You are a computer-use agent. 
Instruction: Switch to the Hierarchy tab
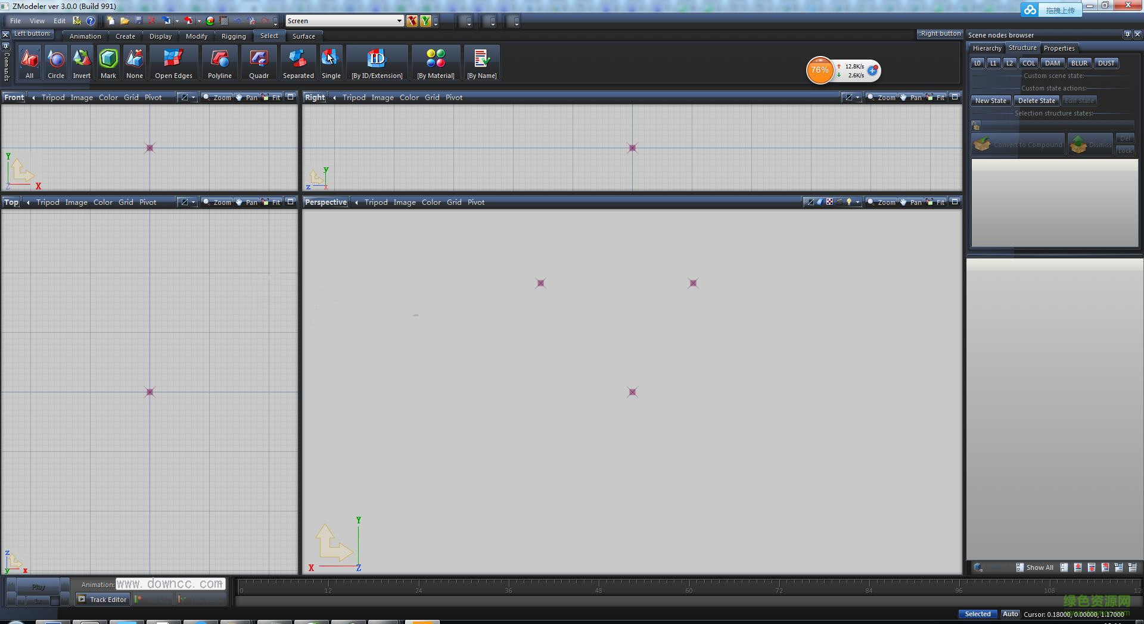tap(987, 48)
